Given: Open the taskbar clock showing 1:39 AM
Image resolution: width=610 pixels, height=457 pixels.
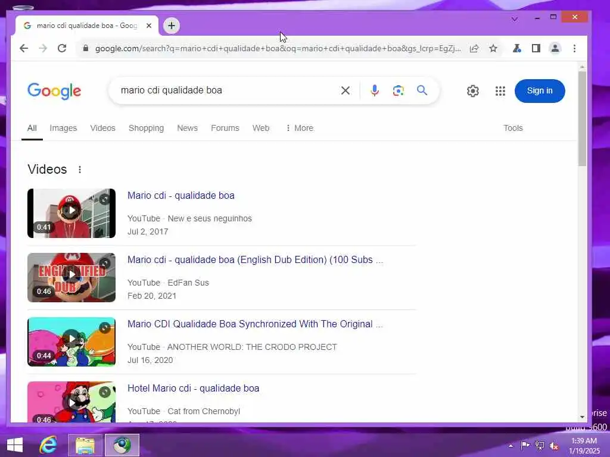Looking at the screenshot, I should (x=584, y=446).
